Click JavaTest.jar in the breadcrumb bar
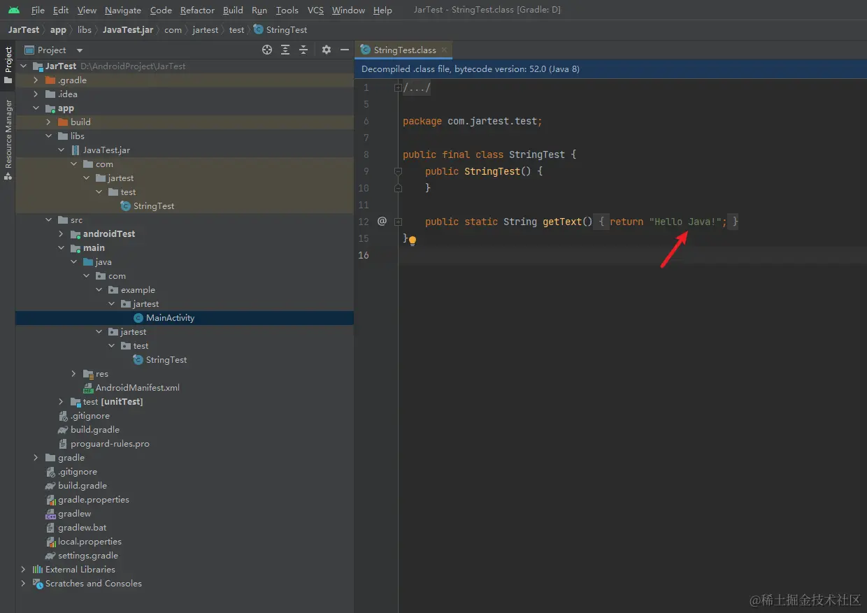Viewport: 867px width, 613px height. 128,29
